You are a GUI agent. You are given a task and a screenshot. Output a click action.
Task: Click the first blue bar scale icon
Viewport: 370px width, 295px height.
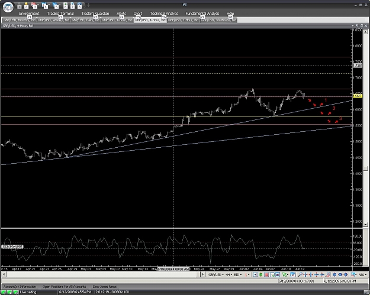pos(334,275)
